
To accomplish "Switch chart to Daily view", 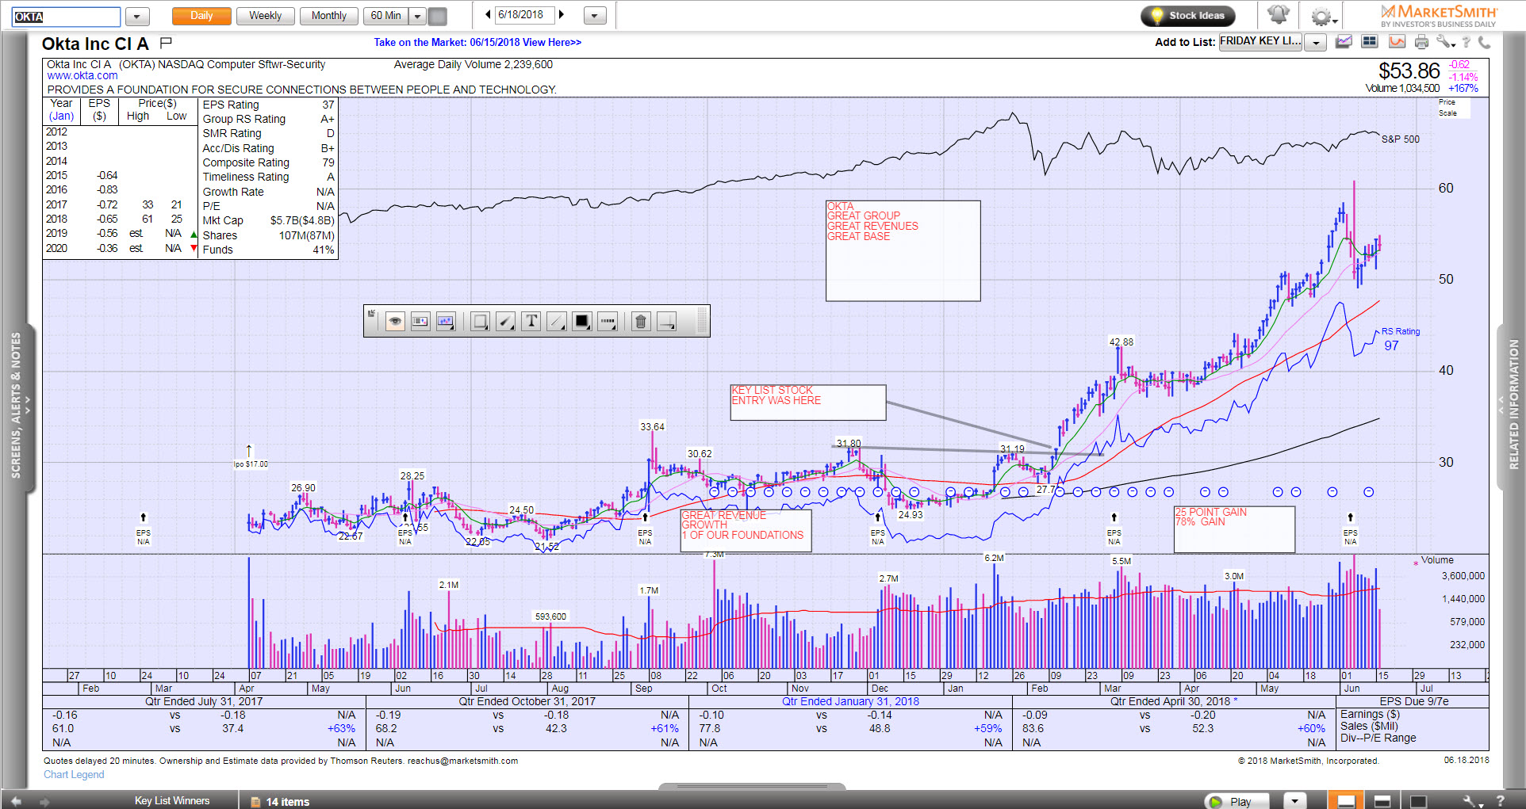I will (x=201, y=16).
